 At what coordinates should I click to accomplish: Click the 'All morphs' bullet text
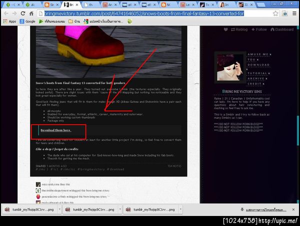tap(54, 111)
